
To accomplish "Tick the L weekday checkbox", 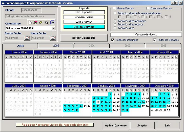I will coord(120,17).
